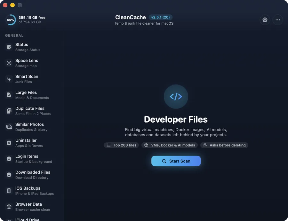Click the 'Storage Status' subtitle
288x221 pixels.
click(28, 50)
